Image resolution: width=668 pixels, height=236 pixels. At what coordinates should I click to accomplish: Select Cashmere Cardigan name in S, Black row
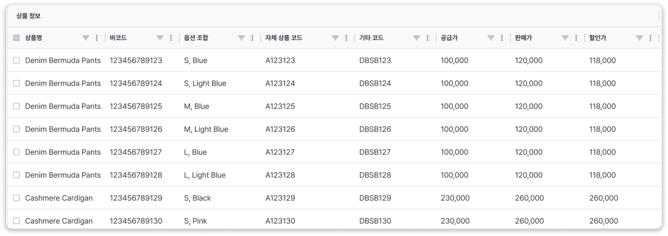59,198
